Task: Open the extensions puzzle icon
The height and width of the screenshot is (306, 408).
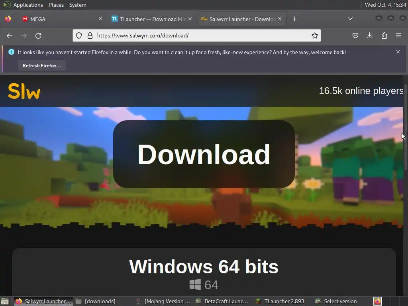Action: 384,35
